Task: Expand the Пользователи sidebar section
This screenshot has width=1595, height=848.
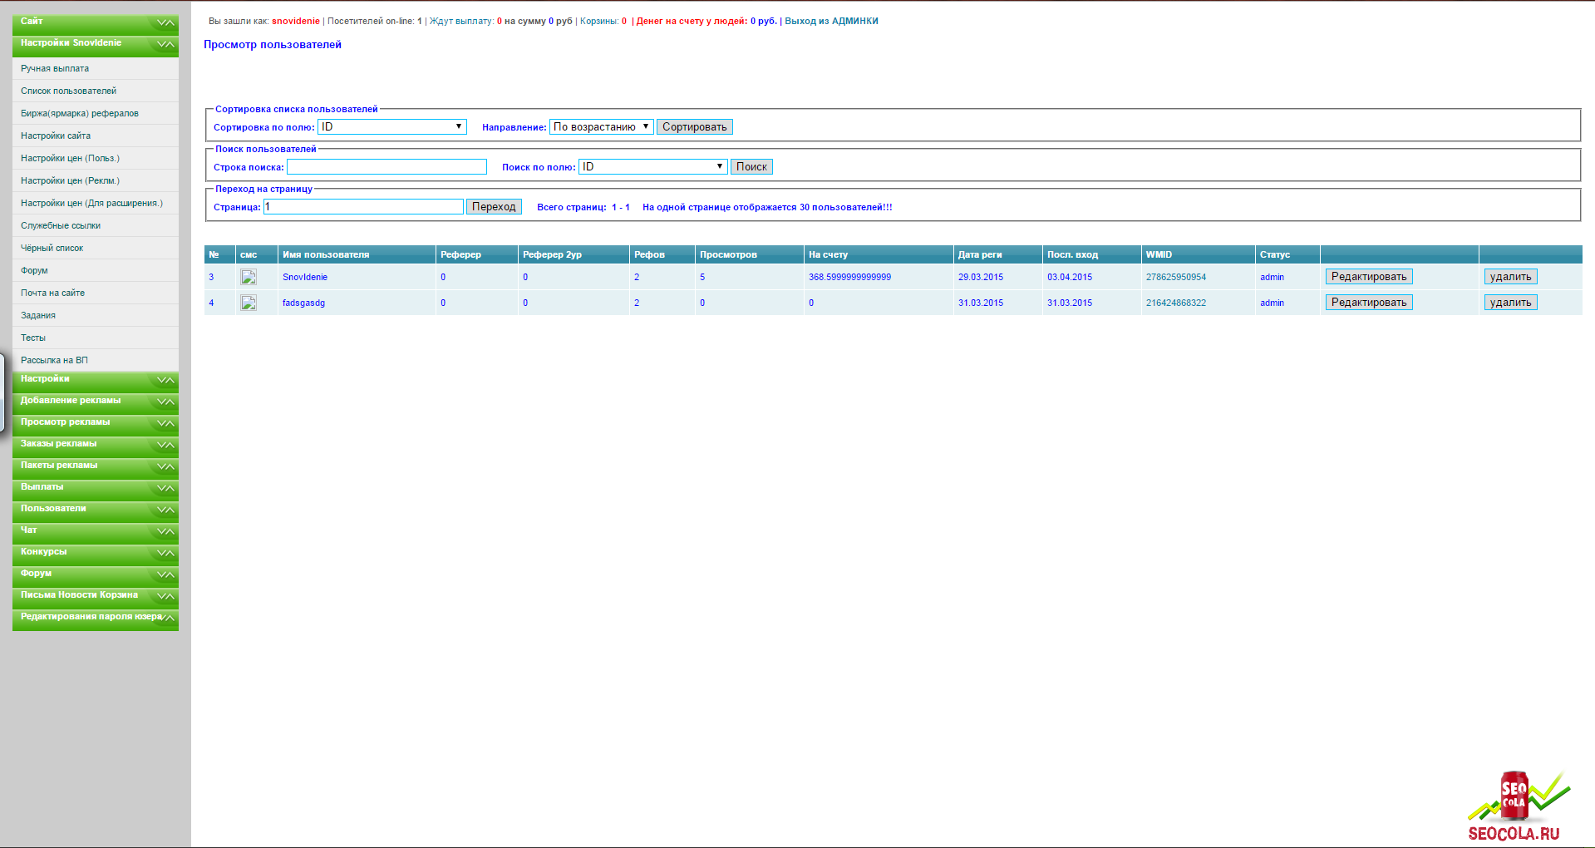Action: (x=95, y=510)
